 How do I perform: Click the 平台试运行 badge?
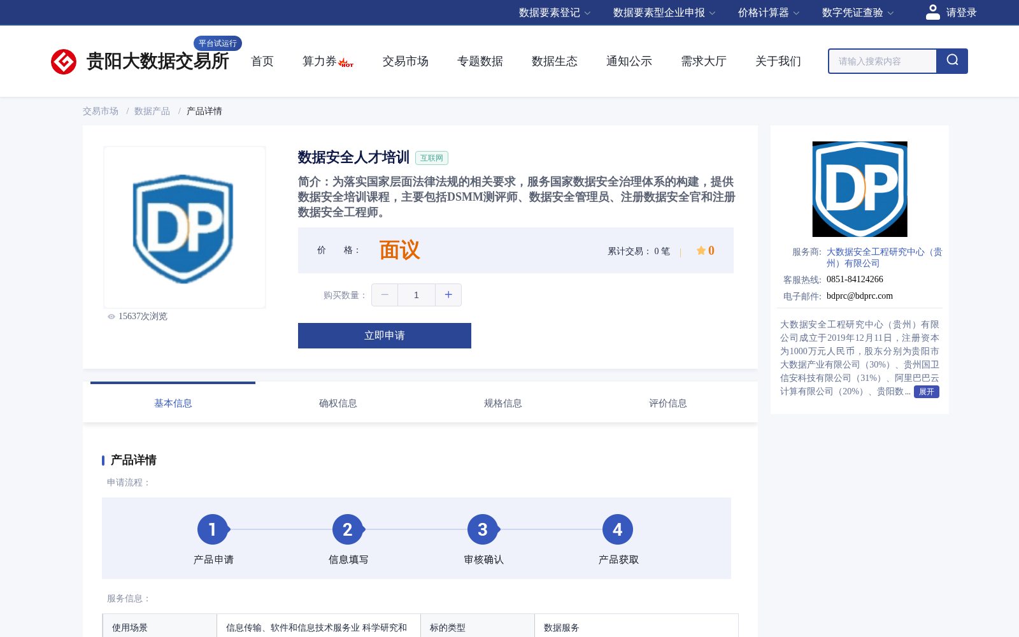tap(218, 43)
